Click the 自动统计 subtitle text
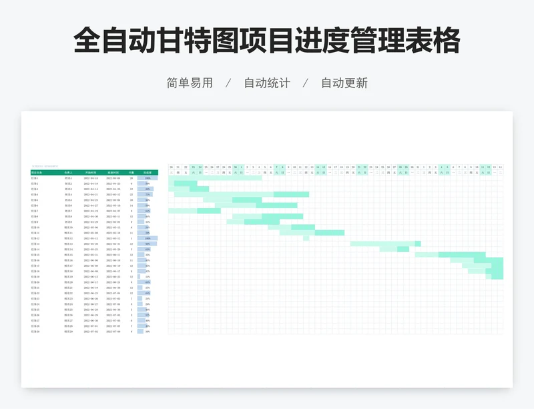The image size is (534, 409). click(267, 83)
